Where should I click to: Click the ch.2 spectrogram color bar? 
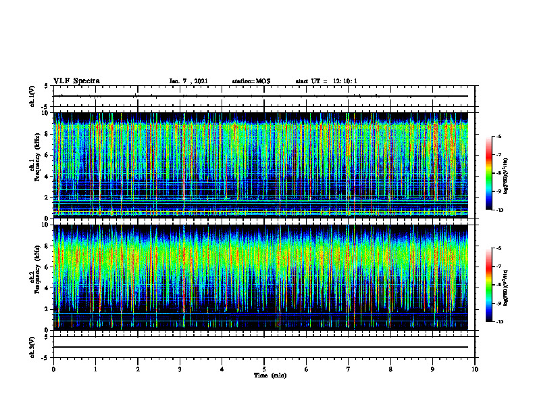488,285
